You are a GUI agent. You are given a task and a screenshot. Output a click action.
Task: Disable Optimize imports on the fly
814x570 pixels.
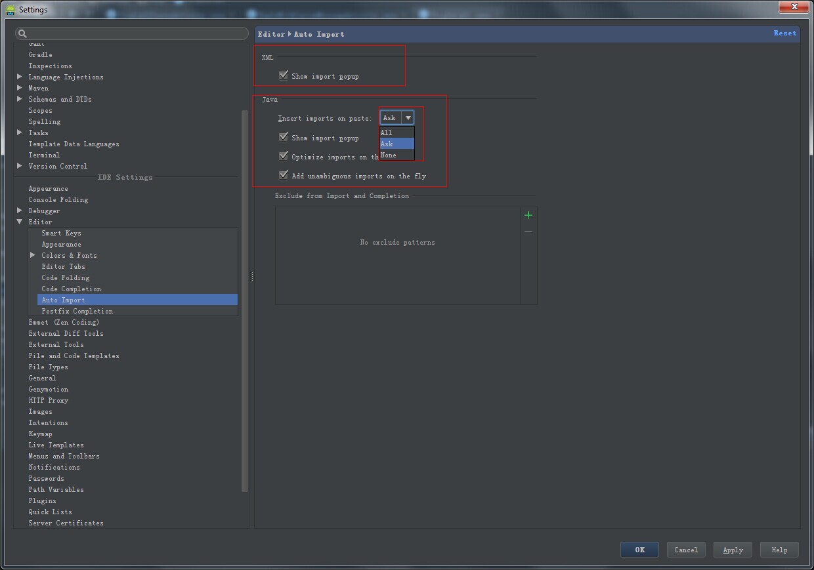tap(284, 156)
